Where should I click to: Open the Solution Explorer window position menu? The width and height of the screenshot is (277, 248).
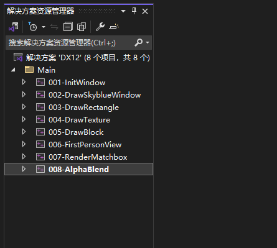(x=123, y=11)
